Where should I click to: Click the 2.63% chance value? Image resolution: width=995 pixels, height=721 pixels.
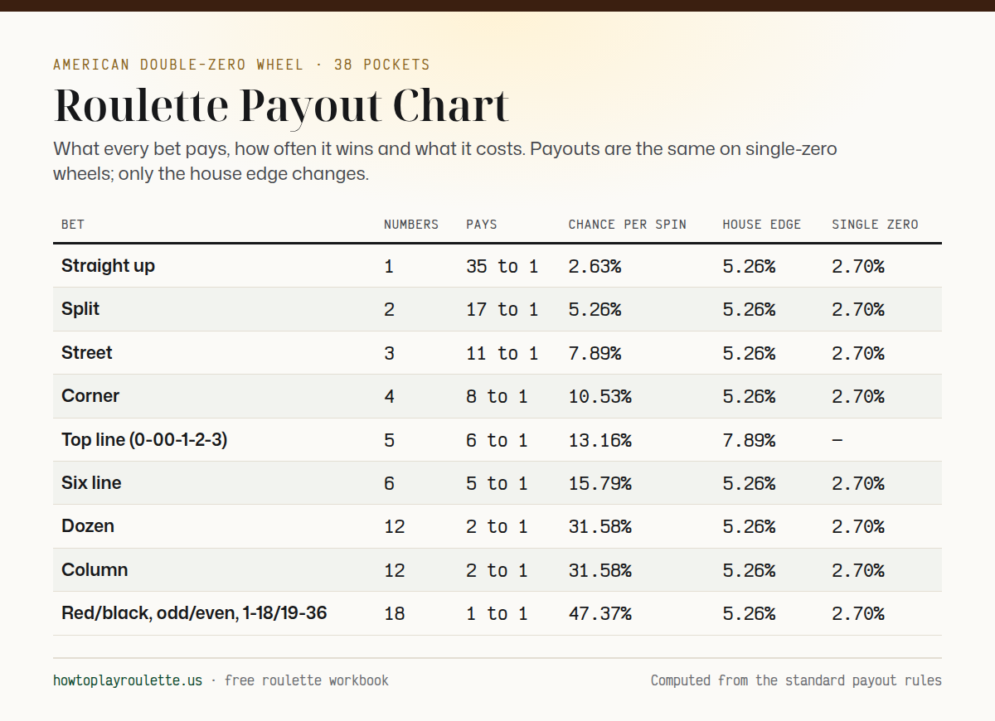coord(595,266)
